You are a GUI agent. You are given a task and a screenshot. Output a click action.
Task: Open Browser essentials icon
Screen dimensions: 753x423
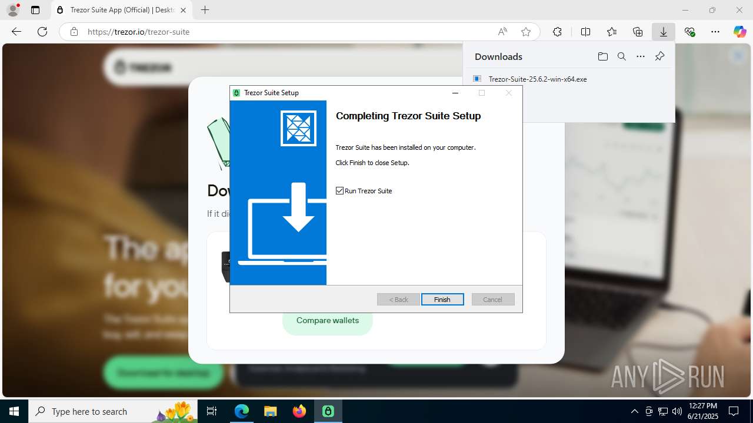689,32
